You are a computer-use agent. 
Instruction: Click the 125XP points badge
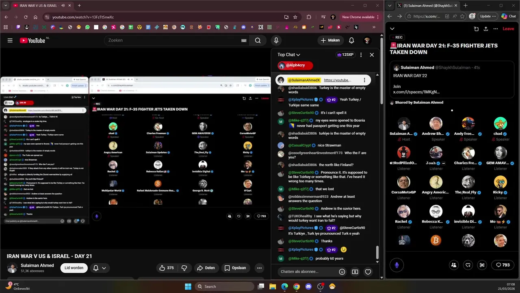click(x=345, y=55)
